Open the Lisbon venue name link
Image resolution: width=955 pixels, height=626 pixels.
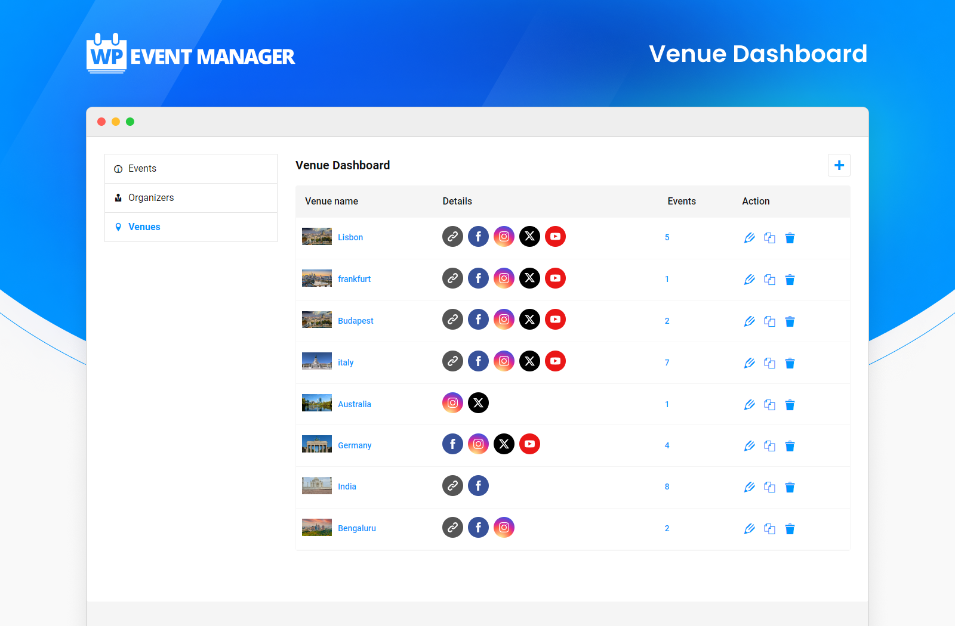(350, 237)
